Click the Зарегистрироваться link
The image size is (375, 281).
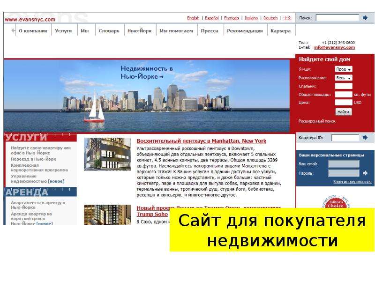[x=352, y=182]
